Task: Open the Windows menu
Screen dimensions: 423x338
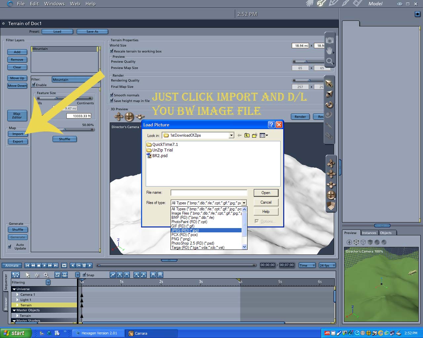Action: tap(54, 4)
